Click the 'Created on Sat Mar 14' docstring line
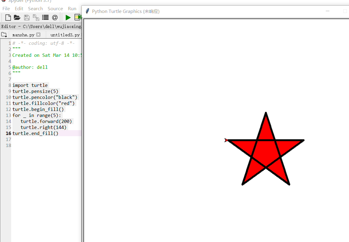The height and width of the screenshot is (242, 349). 47,55
